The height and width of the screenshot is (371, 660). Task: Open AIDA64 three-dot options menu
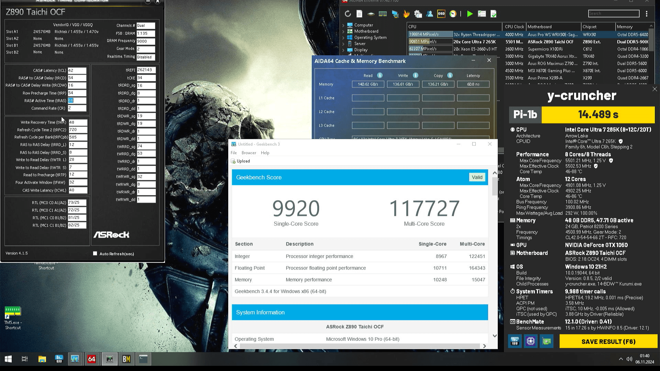647,14
